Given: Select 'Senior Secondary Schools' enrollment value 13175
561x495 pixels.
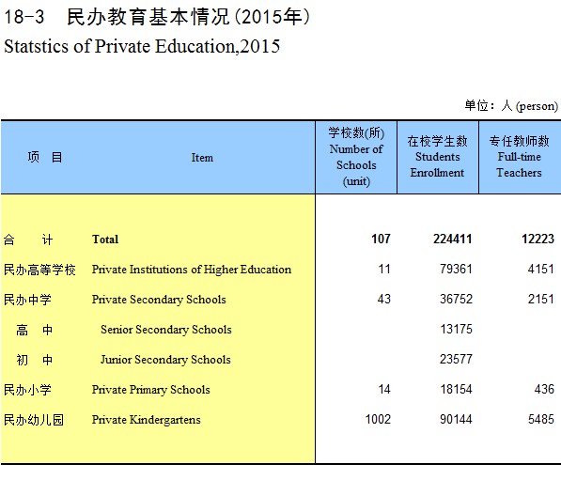Looking at the screenshot, I should click(x=456, y=329).
